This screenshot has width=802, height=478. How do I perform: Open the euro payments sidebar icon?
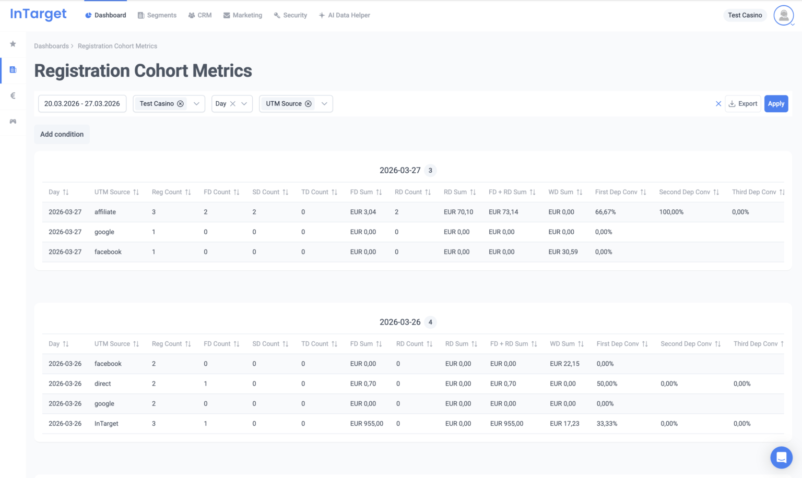click(x=13, y=95)
